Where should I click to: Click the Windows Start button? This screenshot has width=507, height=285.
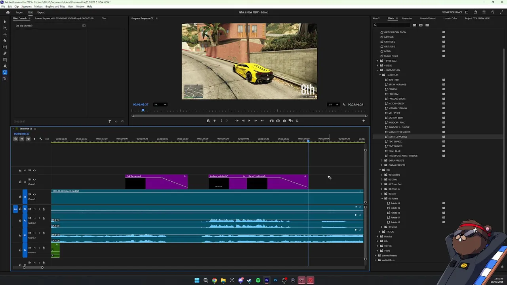point(197,280)
